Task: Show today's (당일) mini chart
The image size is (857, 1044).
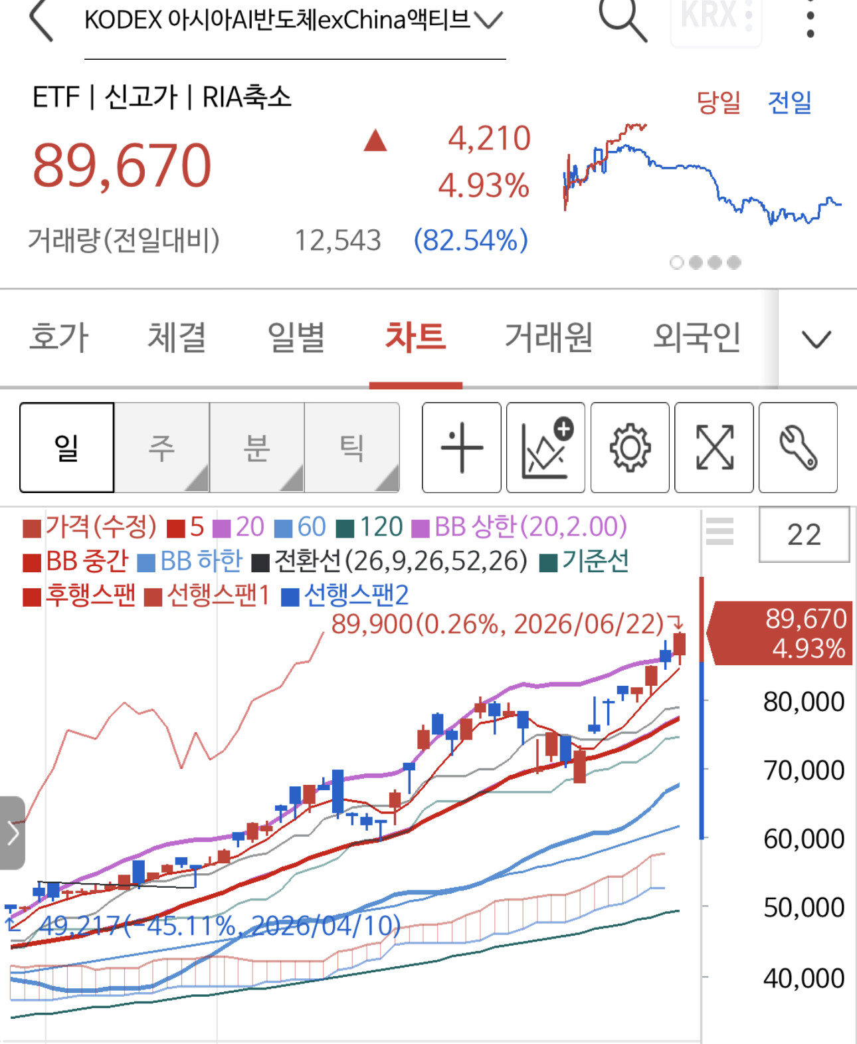Action: pos(718,102)
